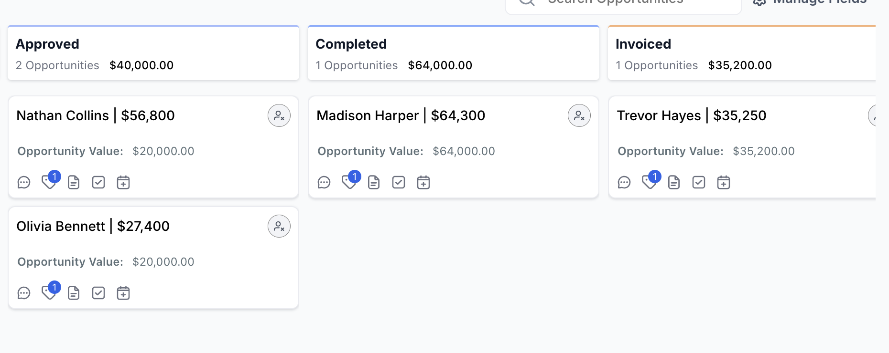
Task: Open tags on Nathan Collins opportunity
Action: click(x=49, y=182)
